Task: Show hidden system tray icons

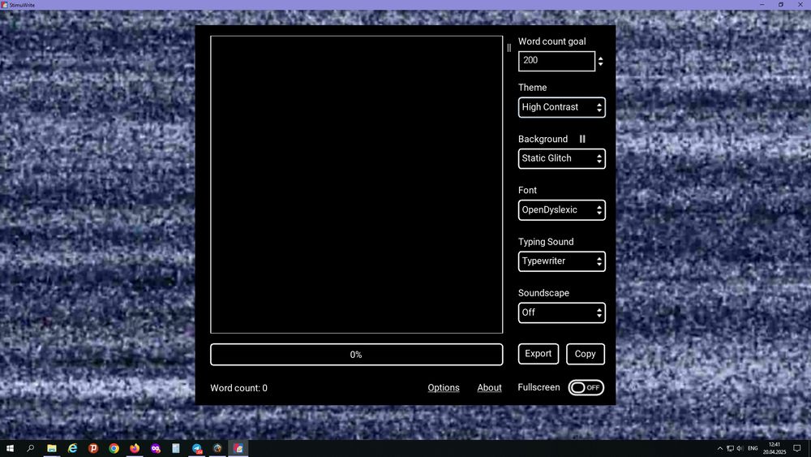Action: pos(719,448)
